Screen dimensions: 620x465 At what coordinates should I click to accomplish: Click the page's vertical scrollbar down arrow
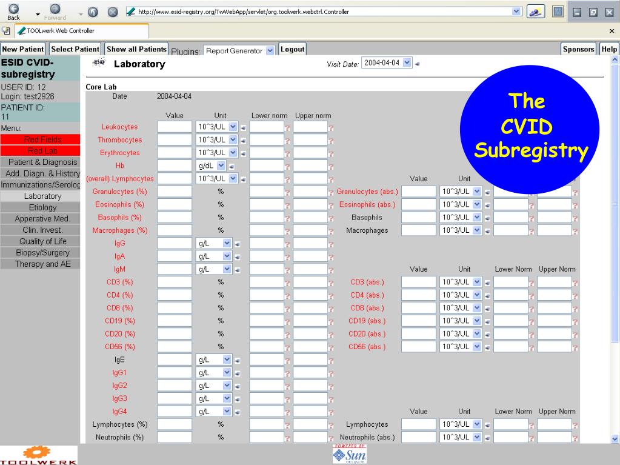coord(616,438)
